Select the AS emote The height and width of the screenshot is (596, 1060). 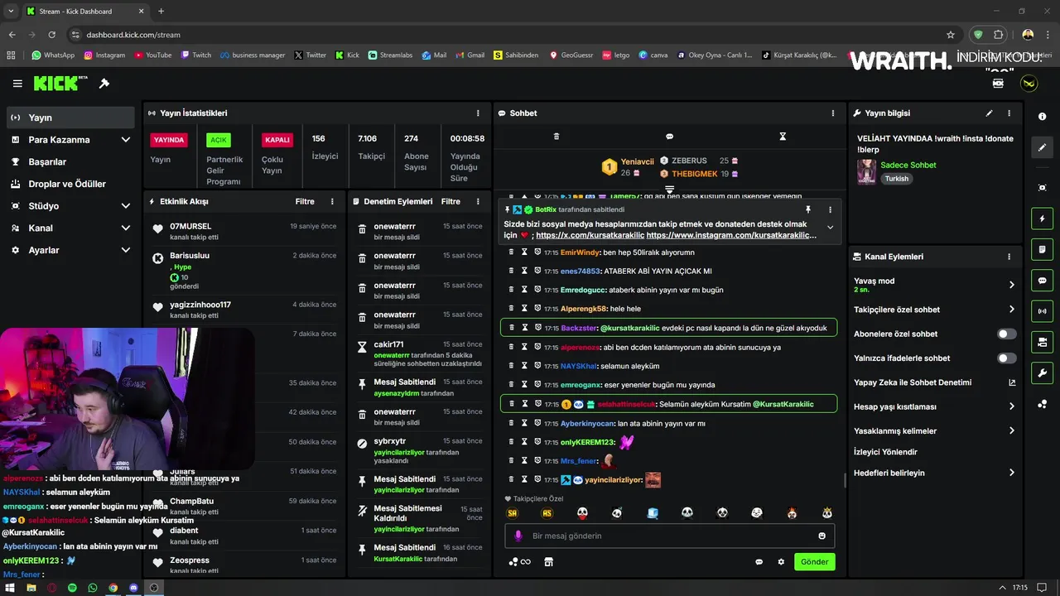point(547,513)
